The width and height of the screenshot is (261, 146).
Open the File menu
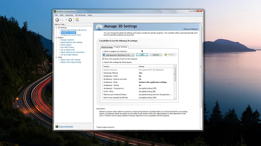[56, 15]
